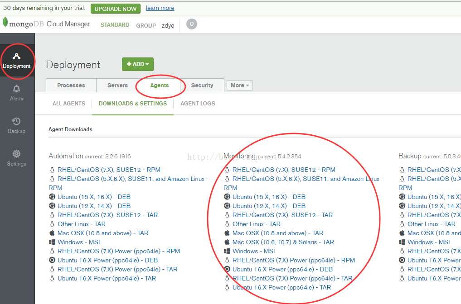Download Automation Ubuntu 16.X Power (ppc64le) - TAR
This screenshot has height=304, width=461.
tap(107, 279)
